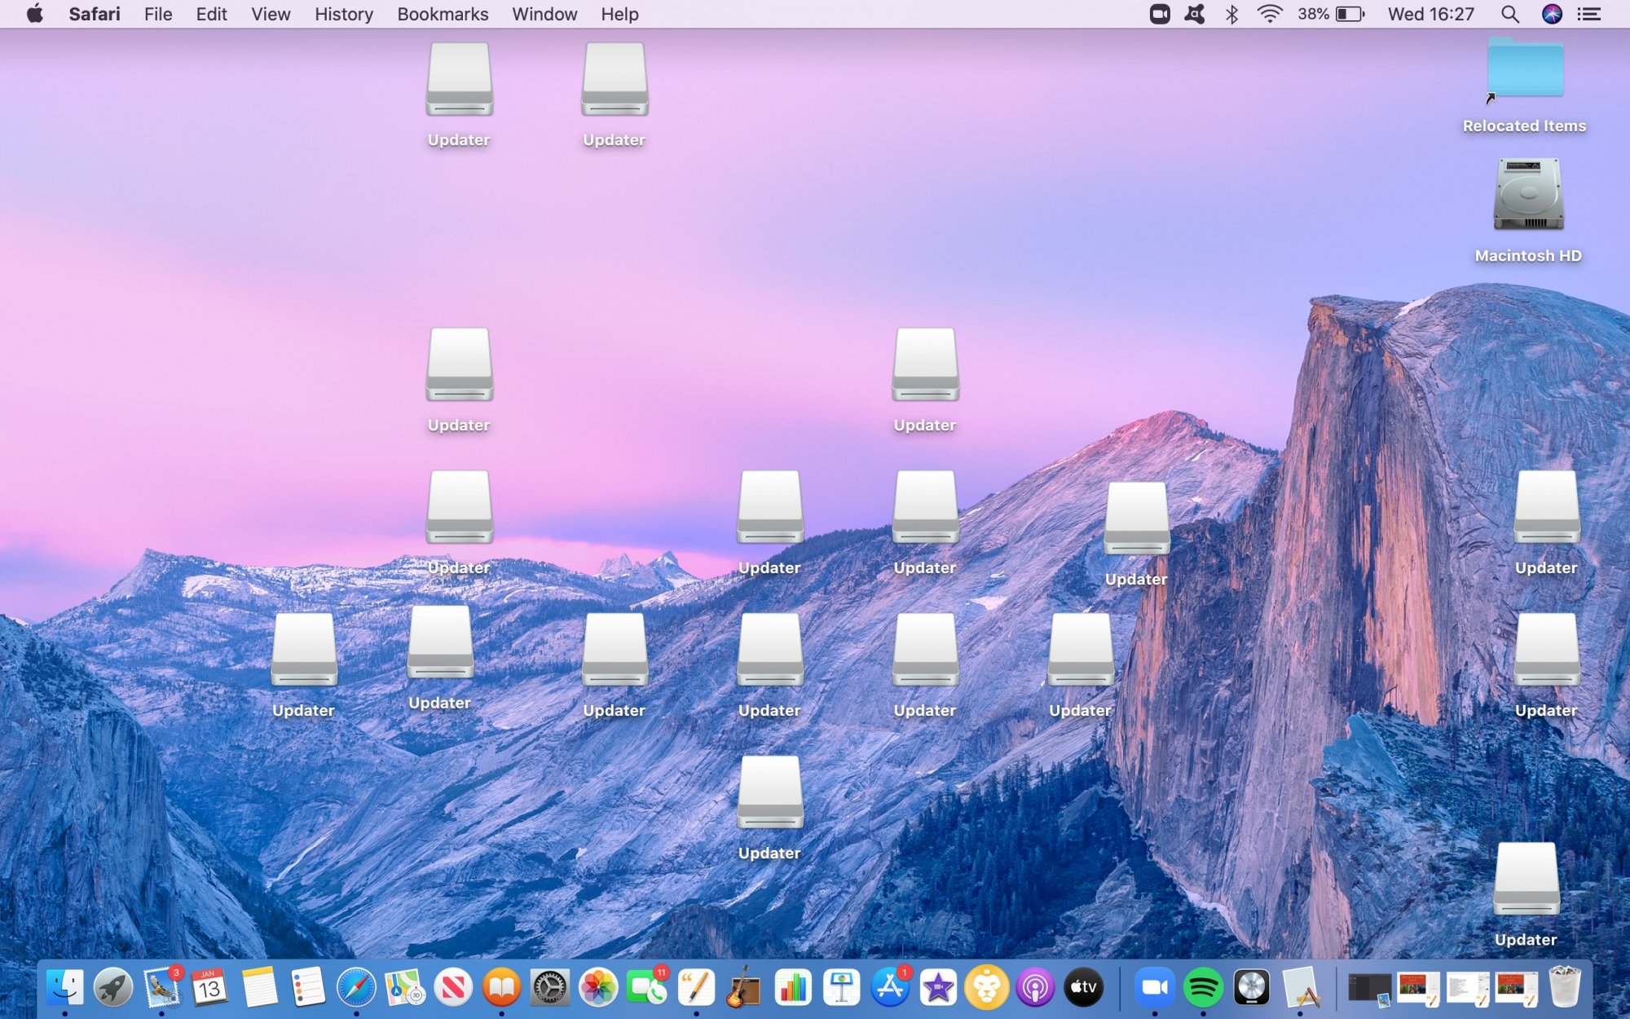Open the Wi-Fi status menu
This screenshot has width=1630, height=1019.
[1268, 14]
